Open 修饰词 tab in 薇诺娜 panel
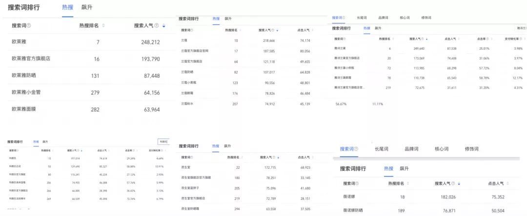The width and height of the screenshot is (527, 216). point(471,149)
